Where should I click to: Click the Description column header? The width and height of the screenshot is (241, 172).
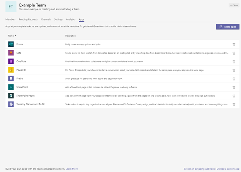[x=70, y=36]
